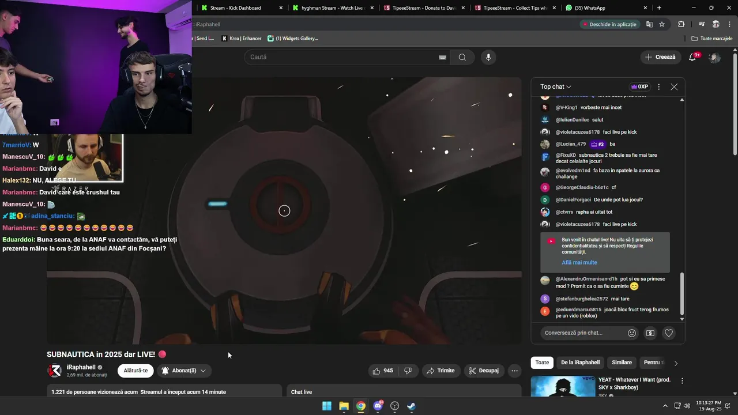738x415 pixels.
Task: Dislike the stream with thumbs down
Action: [408, 371]
